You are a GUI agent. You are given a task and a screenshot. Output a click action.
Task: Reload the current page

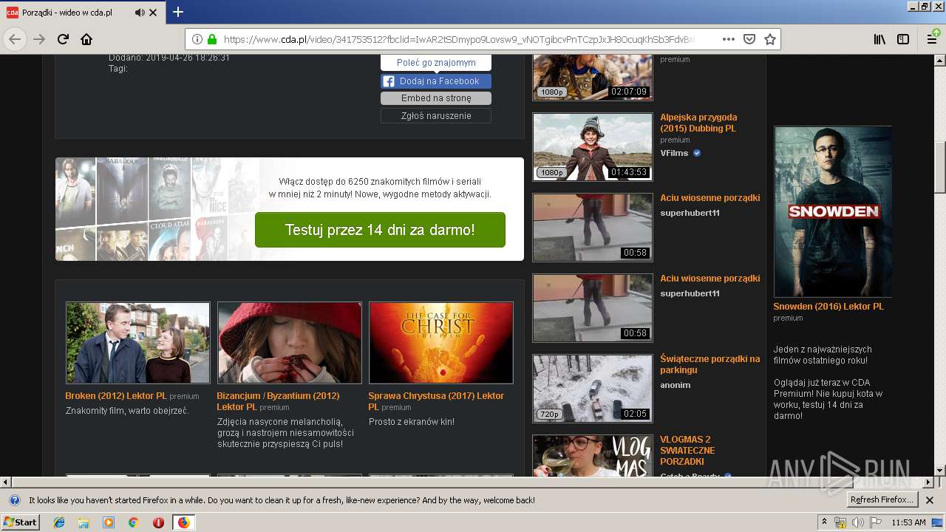(x=63, y=39)
